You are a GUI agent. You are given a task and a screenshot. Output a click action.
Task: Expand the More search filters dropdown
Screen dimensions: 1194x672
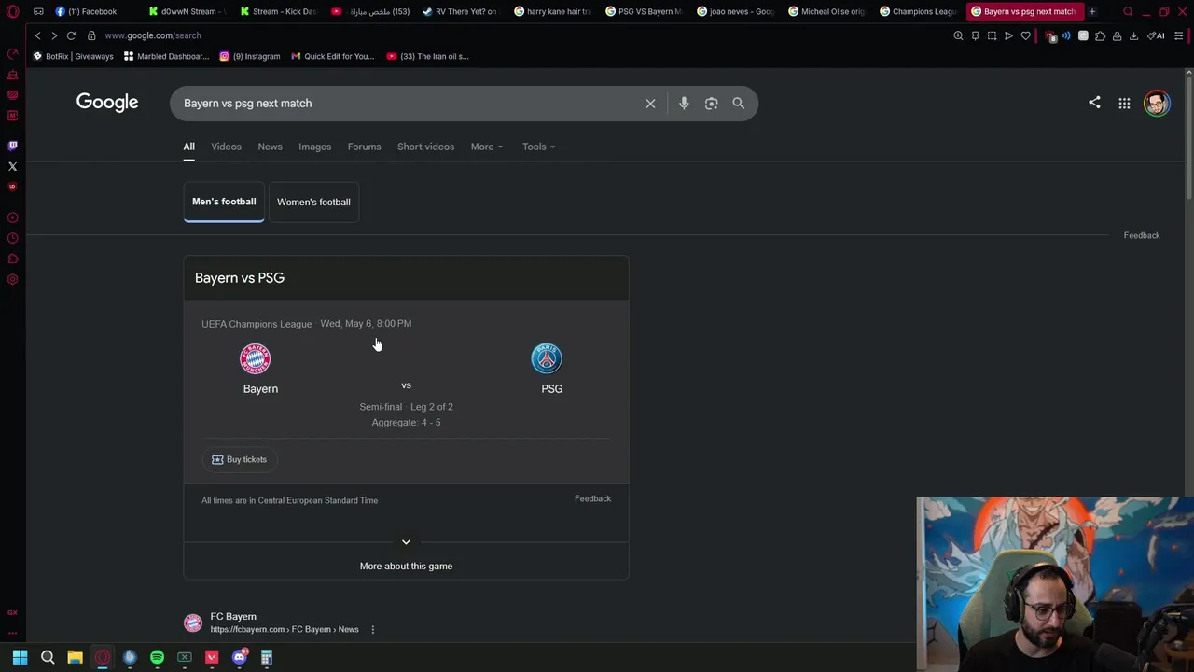pos(486,147)
